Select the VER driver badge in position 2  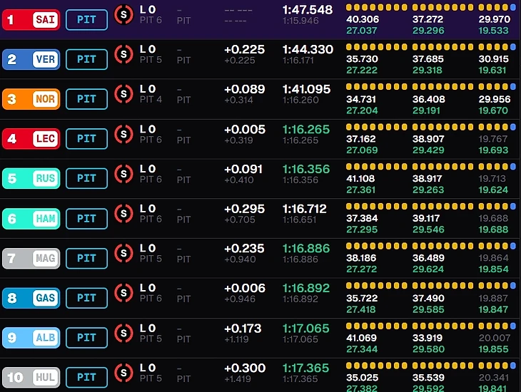click(31, 59)
